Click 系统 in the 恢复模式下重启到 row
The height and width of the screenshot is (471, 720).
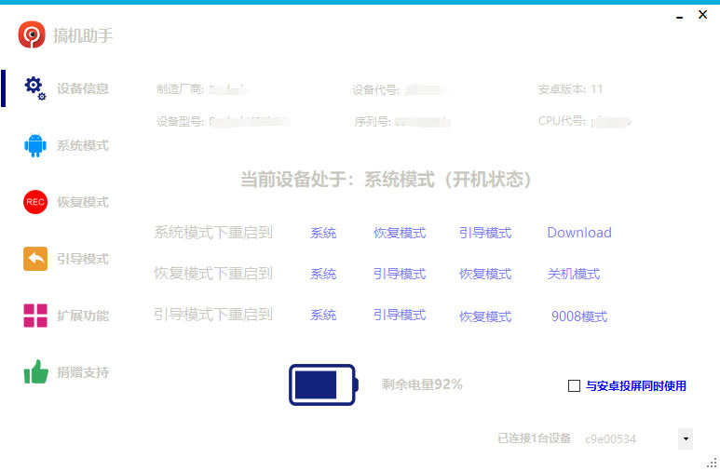point(323,274)
